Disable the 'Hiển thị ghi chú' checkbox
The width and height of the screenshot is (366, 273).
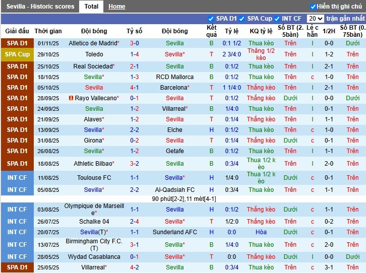(313, 7)
